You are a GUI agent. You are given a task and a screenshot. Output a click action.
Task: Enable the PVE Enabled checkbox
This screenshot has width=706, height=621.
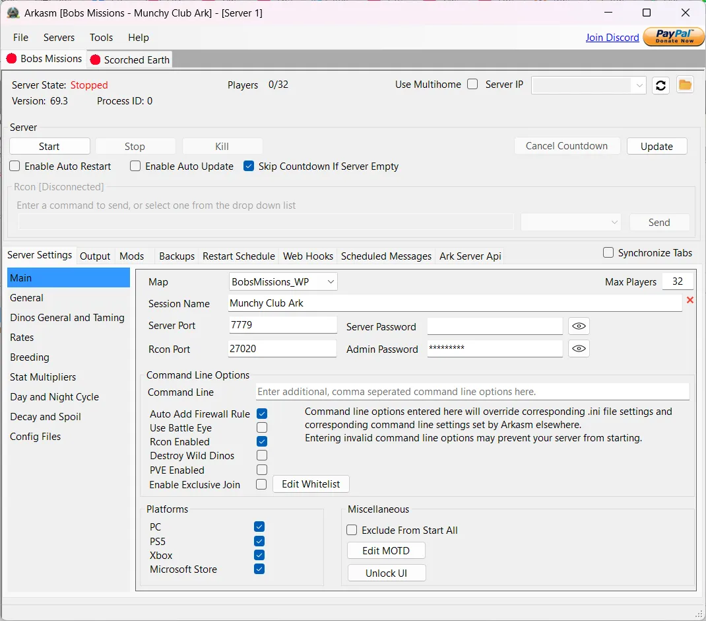coord(262,470)
